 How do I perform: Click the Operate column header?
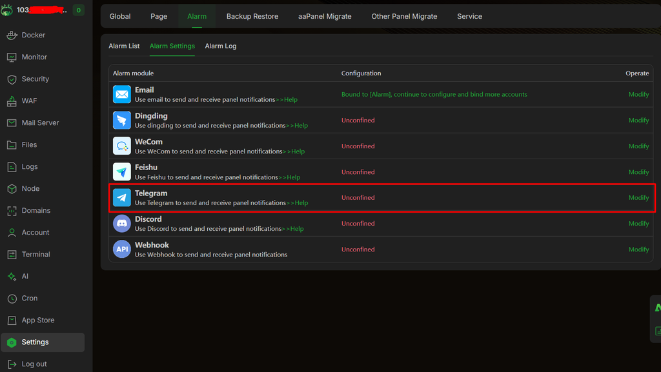[x=637, y=73]
